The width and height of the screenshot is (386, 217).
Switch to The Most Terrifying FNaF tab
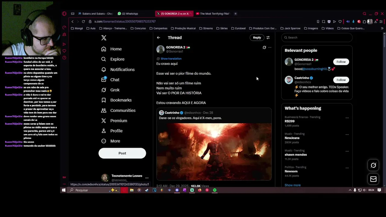(x=213, y=14)
